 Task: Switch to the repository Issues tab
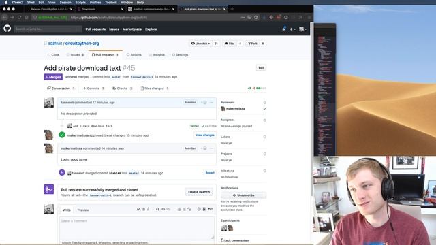coord(76,55)
